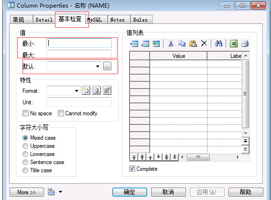Click the More >> button
Screen dimensions: 271x200
[x=27, y=192]
